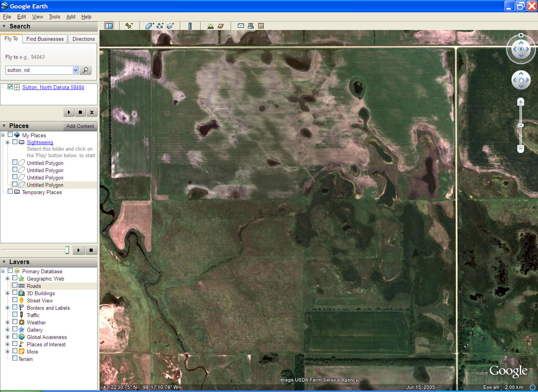Collapse the Places panel triangle
Image resolution: width=538 pixels, height=392 pixels.
point(4,126)
